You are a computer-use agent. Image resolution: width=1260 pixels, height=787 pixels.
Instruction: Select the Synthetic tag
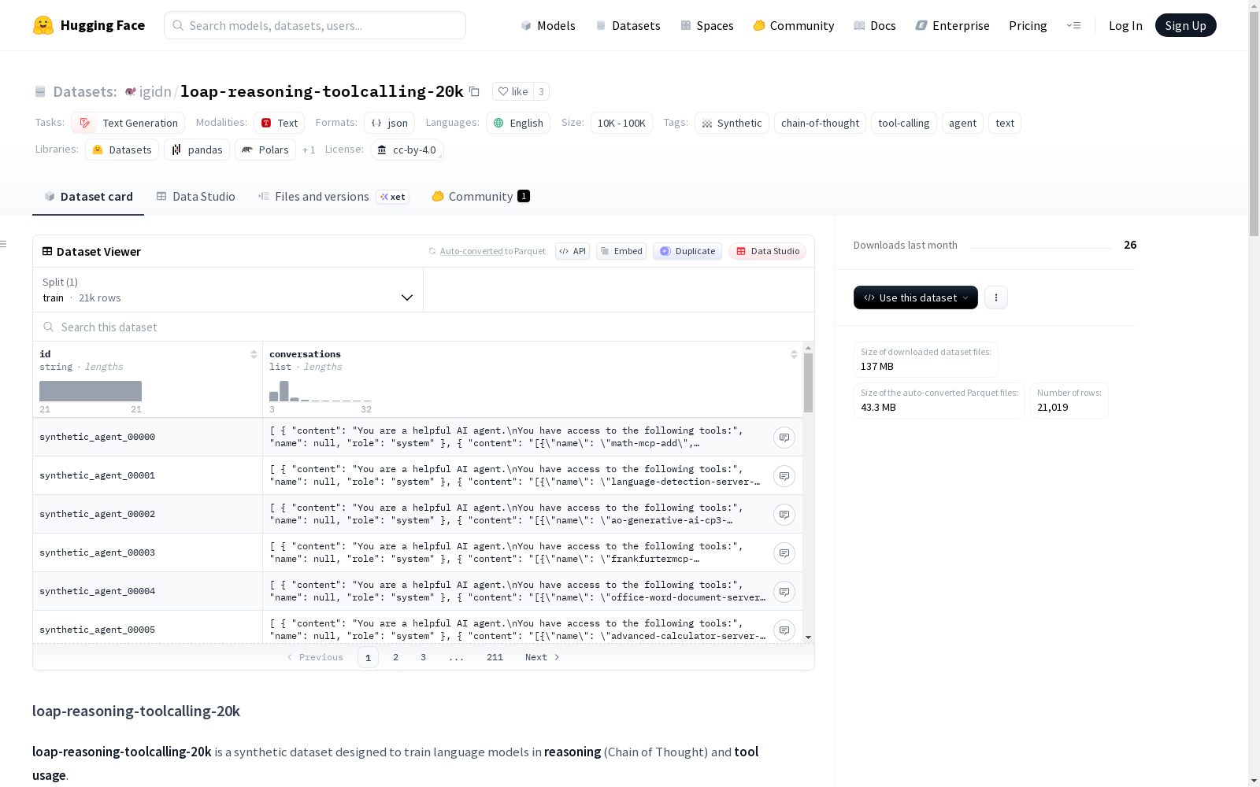coord(732,123)
